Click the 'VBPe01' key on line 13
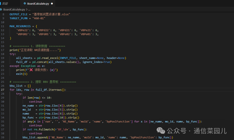This screenshot has width=234, height=140. pyautogui.click(x=86, y=34)
